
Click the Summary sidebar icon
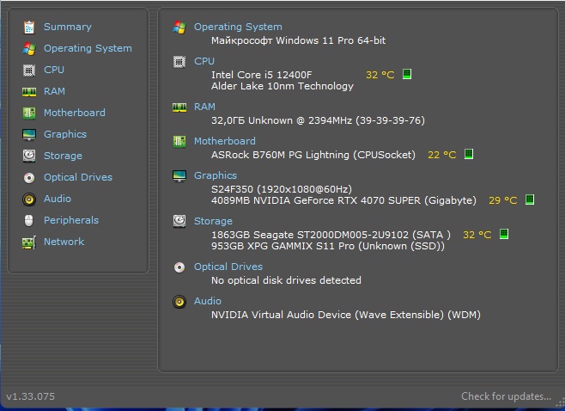[29, 28]
